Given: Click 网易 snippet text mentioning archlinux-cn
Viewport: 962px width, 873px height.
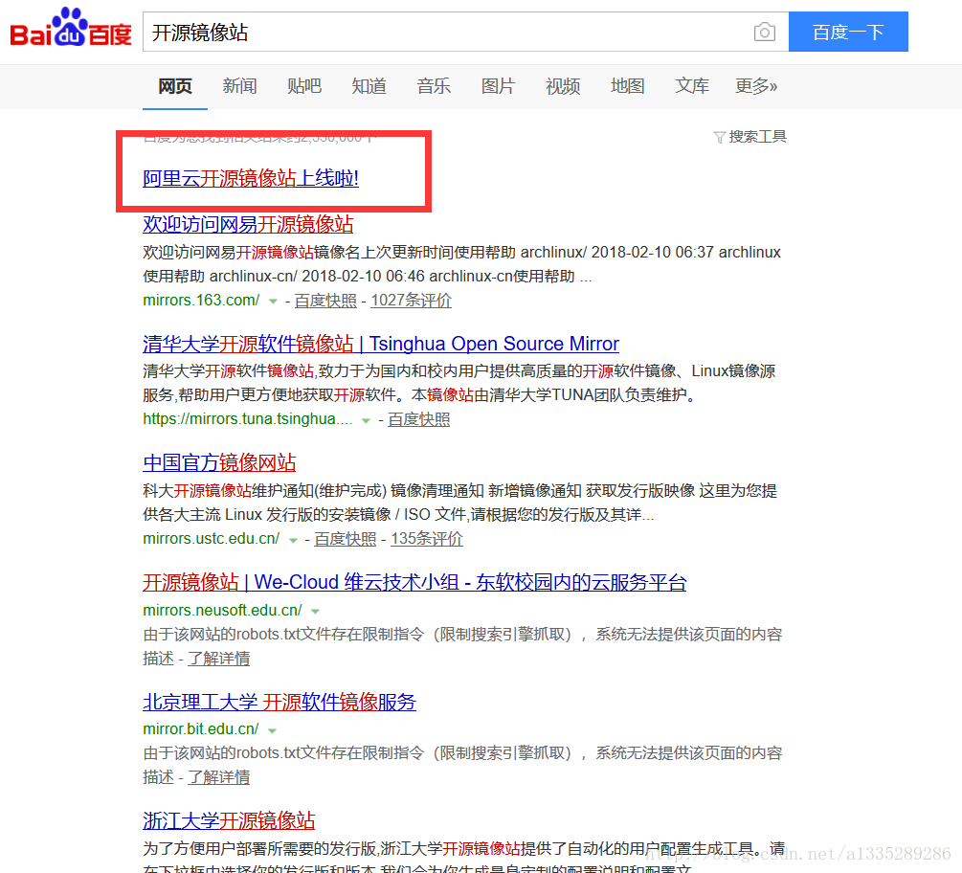Looking at the screenshot, I should [462, 264].
